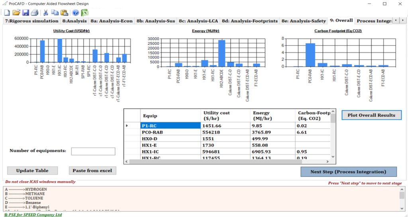
Task: Click the Utility Cost (USD/Hr) chart title
Action: coord(72,31)
